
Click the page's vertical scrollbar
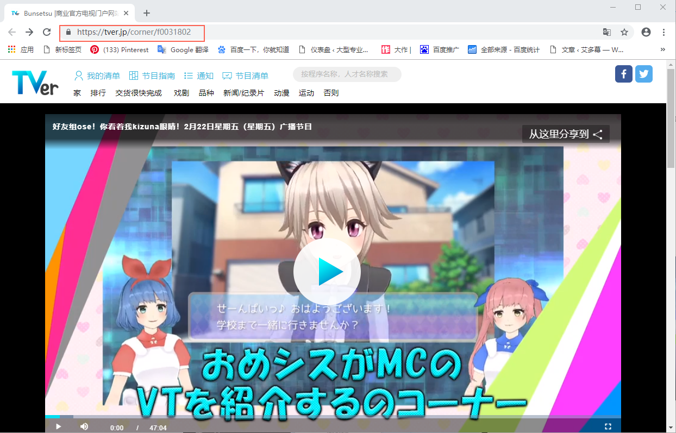pos(671,118)
